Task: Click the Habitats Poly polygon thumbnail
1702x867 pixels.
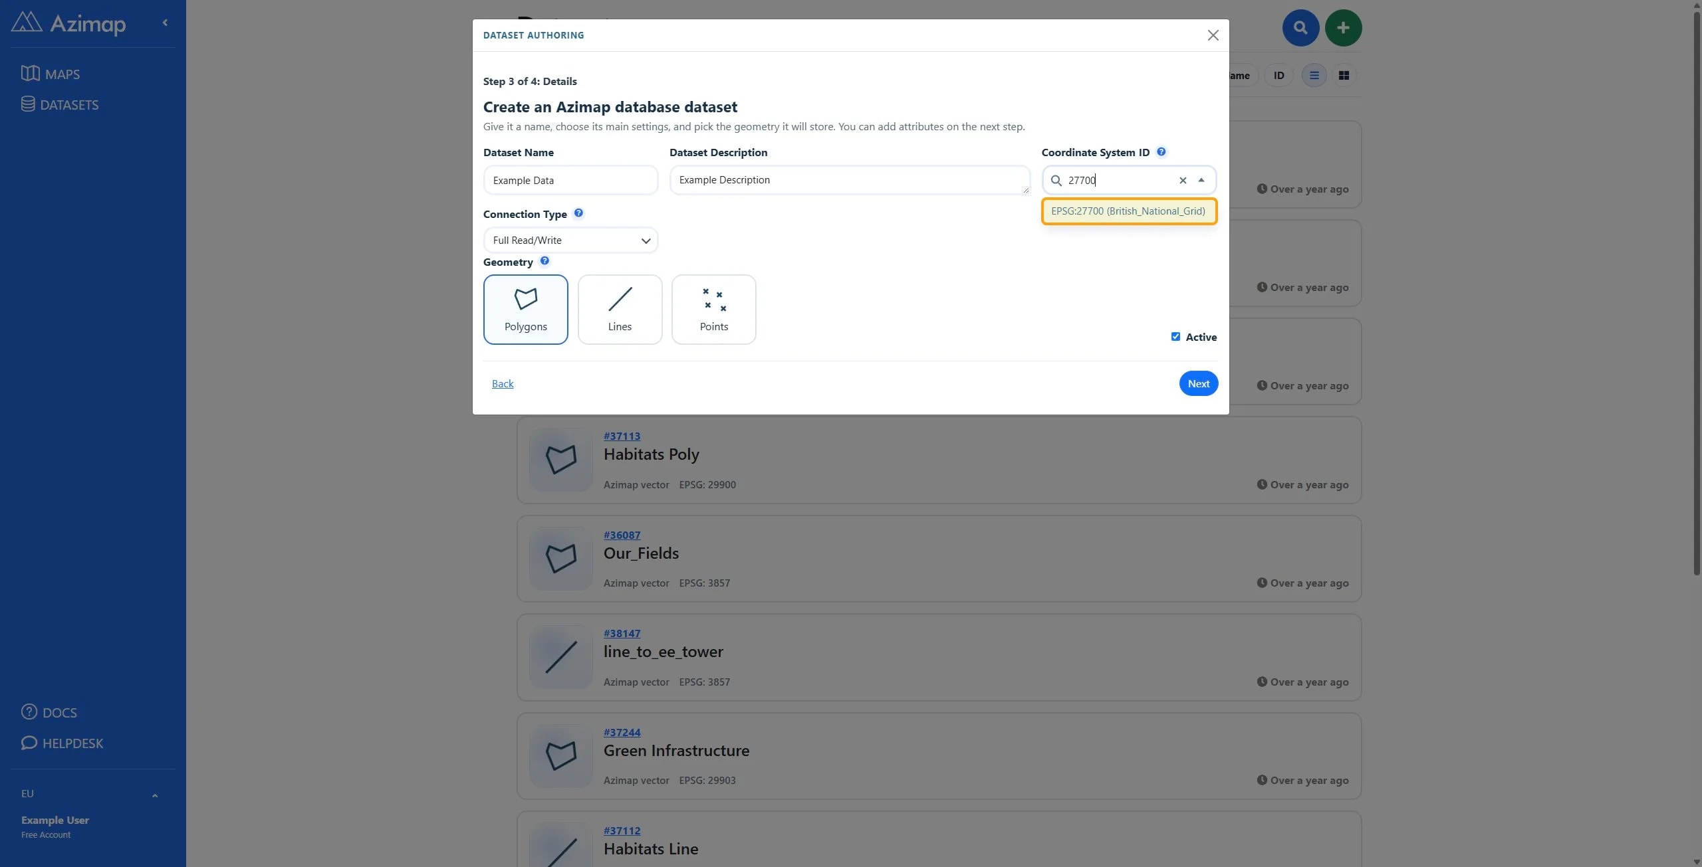Action: (x=560, y=460)
